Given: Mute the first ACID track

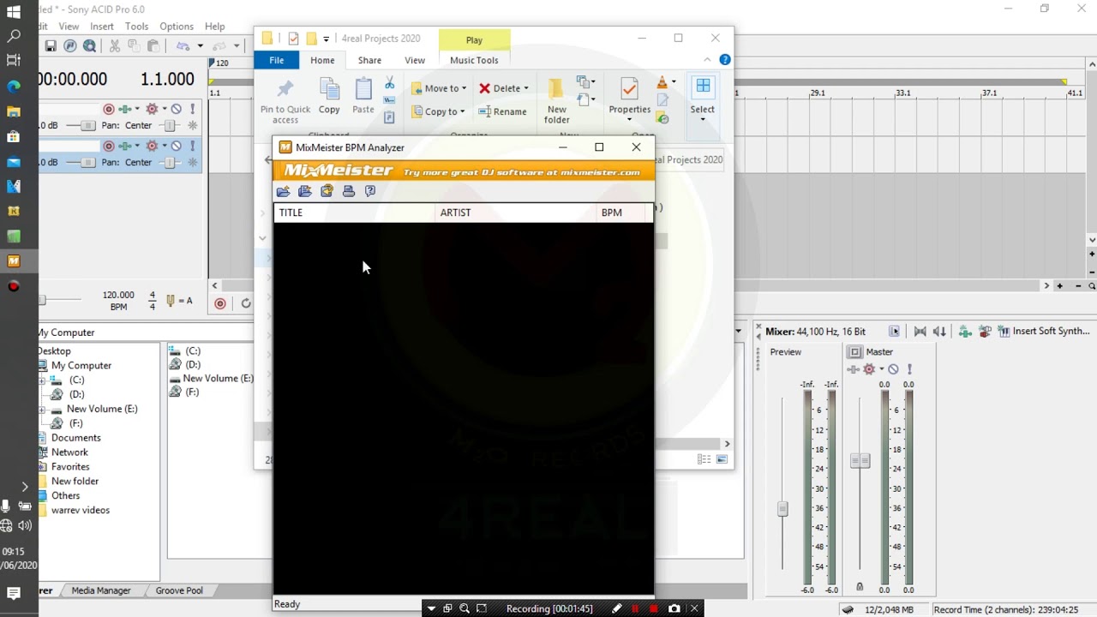Looking at the screenshot, I should click(x=176, y=109).
